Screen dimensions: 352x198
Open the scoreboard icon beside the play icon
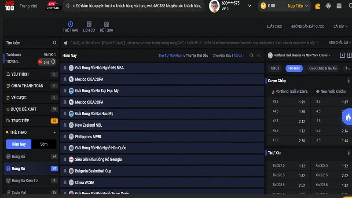pos(349,55)
